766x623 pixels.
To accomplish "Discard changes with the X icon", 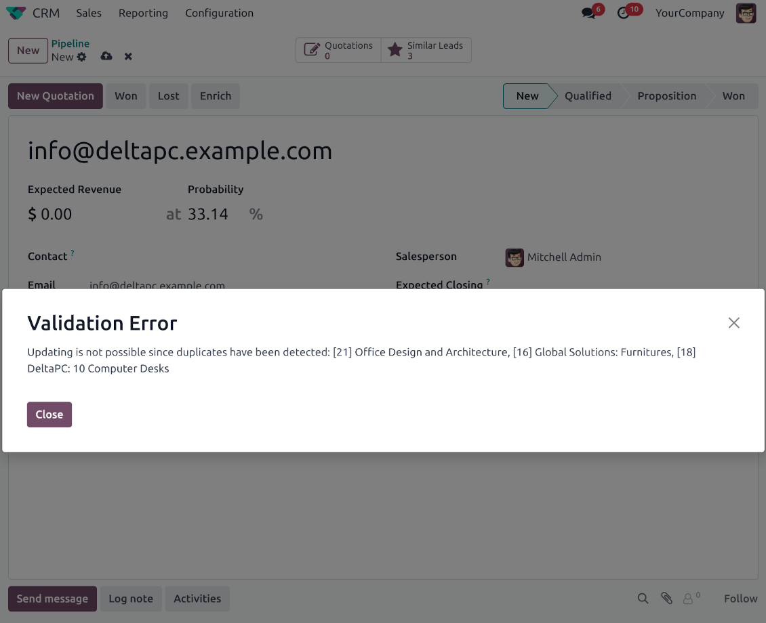I will [128, 57].
